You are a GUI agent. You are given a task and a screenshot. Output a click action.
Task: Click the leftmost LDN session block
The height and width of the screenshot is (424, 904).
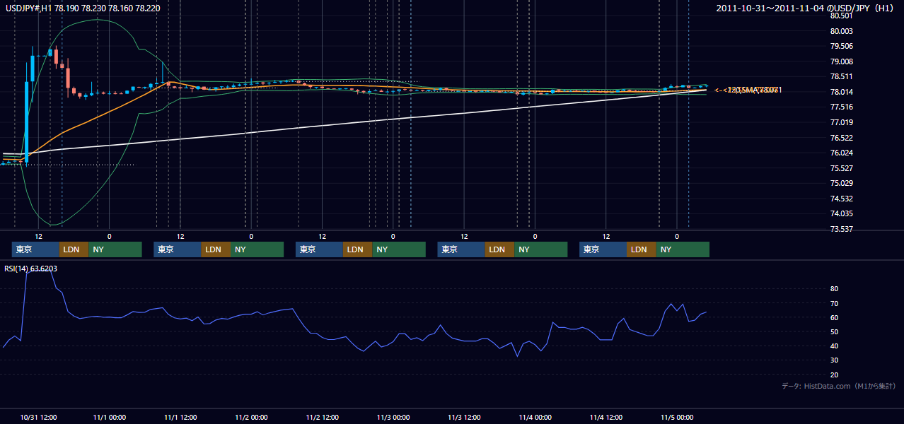pos(74,249)
